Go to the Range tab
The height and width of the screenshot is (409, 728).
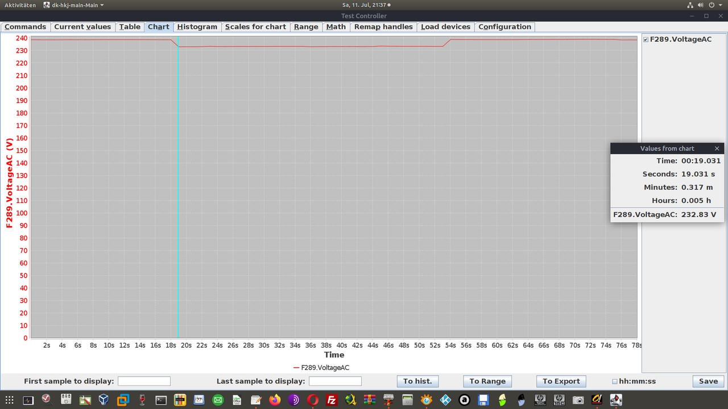coord(306,27)
